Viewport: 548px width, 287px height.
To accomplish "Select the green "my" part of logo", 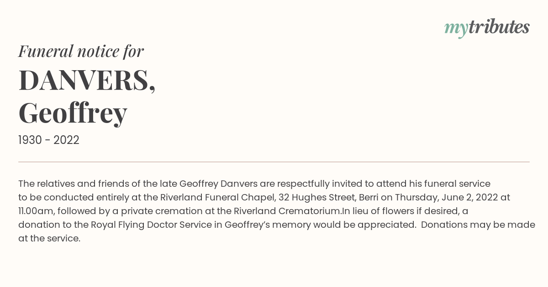I will [x=456, y=30].
